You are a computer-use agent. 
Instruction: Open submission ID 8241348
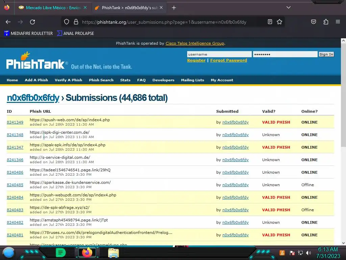pos(15,135)
